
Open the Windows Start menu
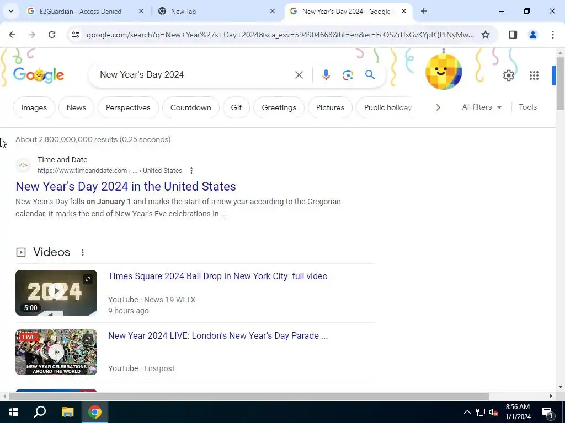tap(13, 412)
